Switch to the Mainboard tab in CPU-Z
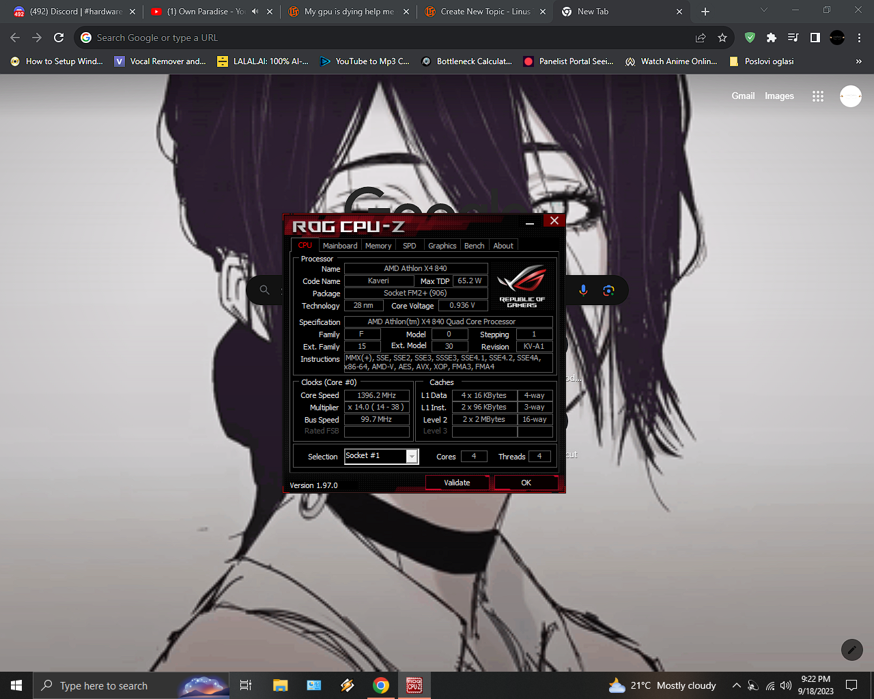The width and height of the screenshot is (874, 699). coord(340,246)
